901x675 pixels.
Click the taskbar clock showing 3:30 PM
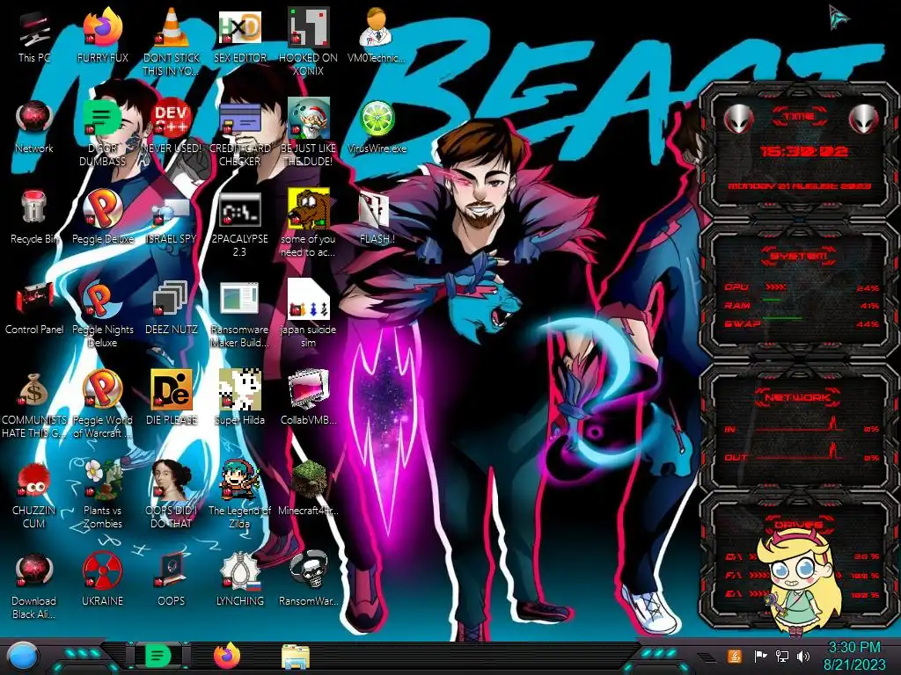point(854,656)
